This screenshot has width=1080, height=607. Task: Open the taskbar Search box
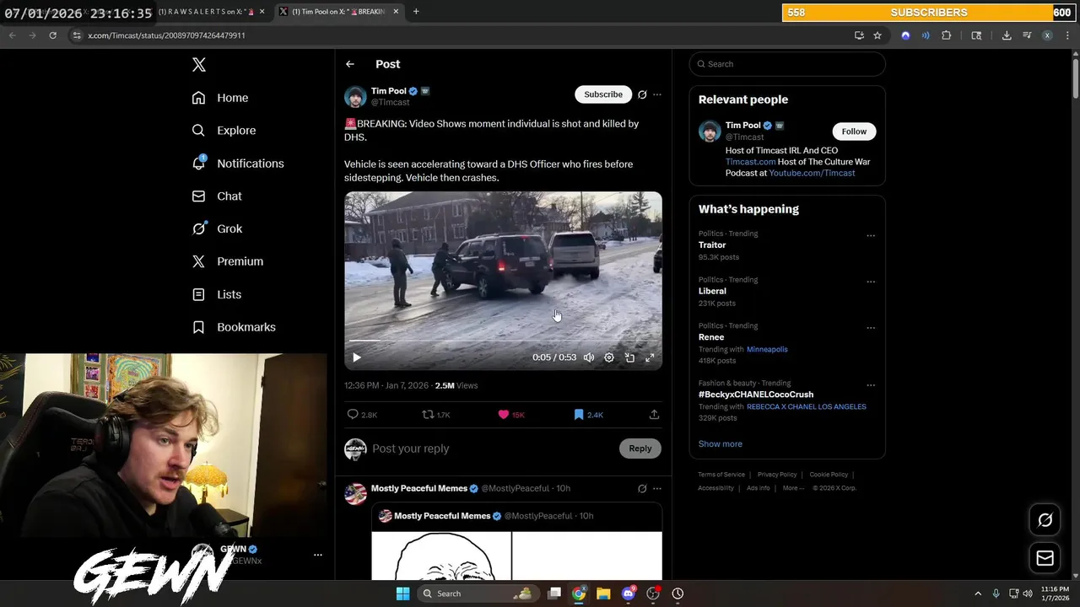click(x=478, y=594)
